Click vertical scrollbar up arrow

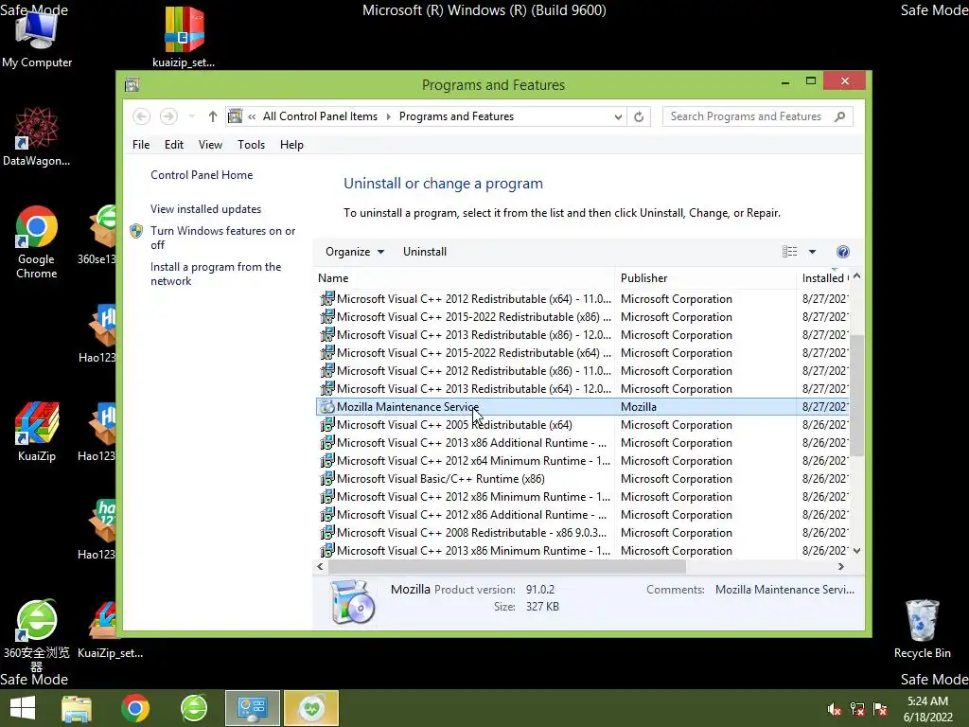[856, 276]
